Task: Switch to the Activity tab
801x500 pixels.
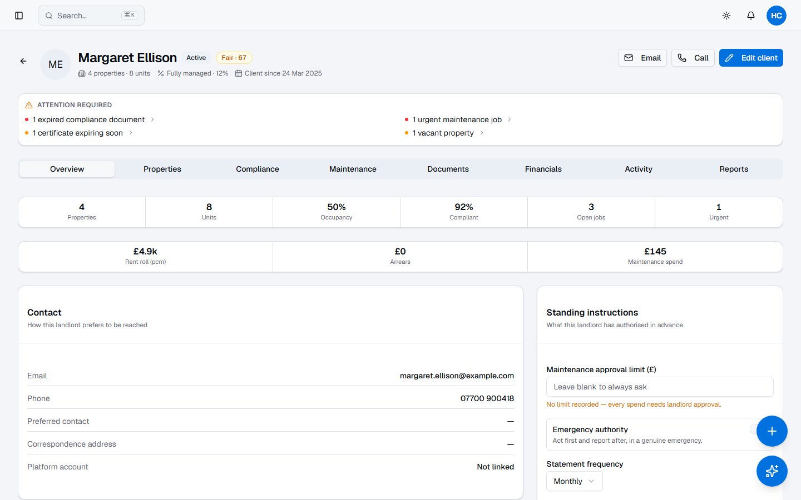Action: (x=639, y=169)
